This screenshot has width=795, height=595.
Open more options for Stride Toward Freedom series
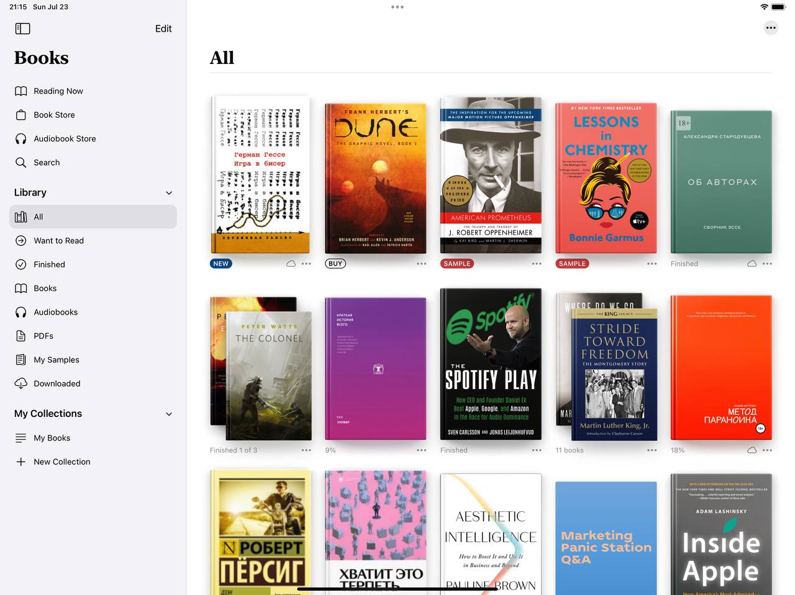click(652, 450)
